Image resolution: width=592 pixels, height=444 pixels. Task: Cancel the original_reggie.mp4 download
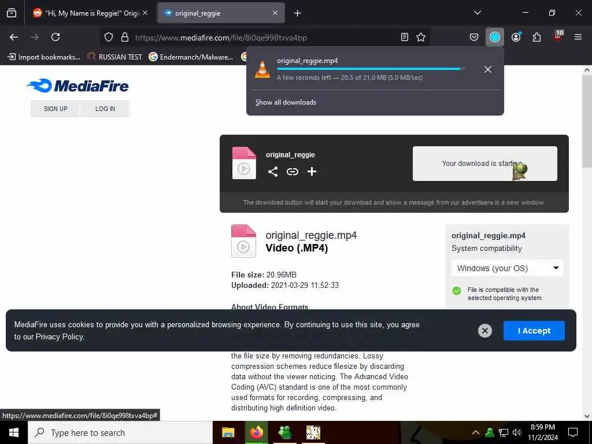pos(487,69)
